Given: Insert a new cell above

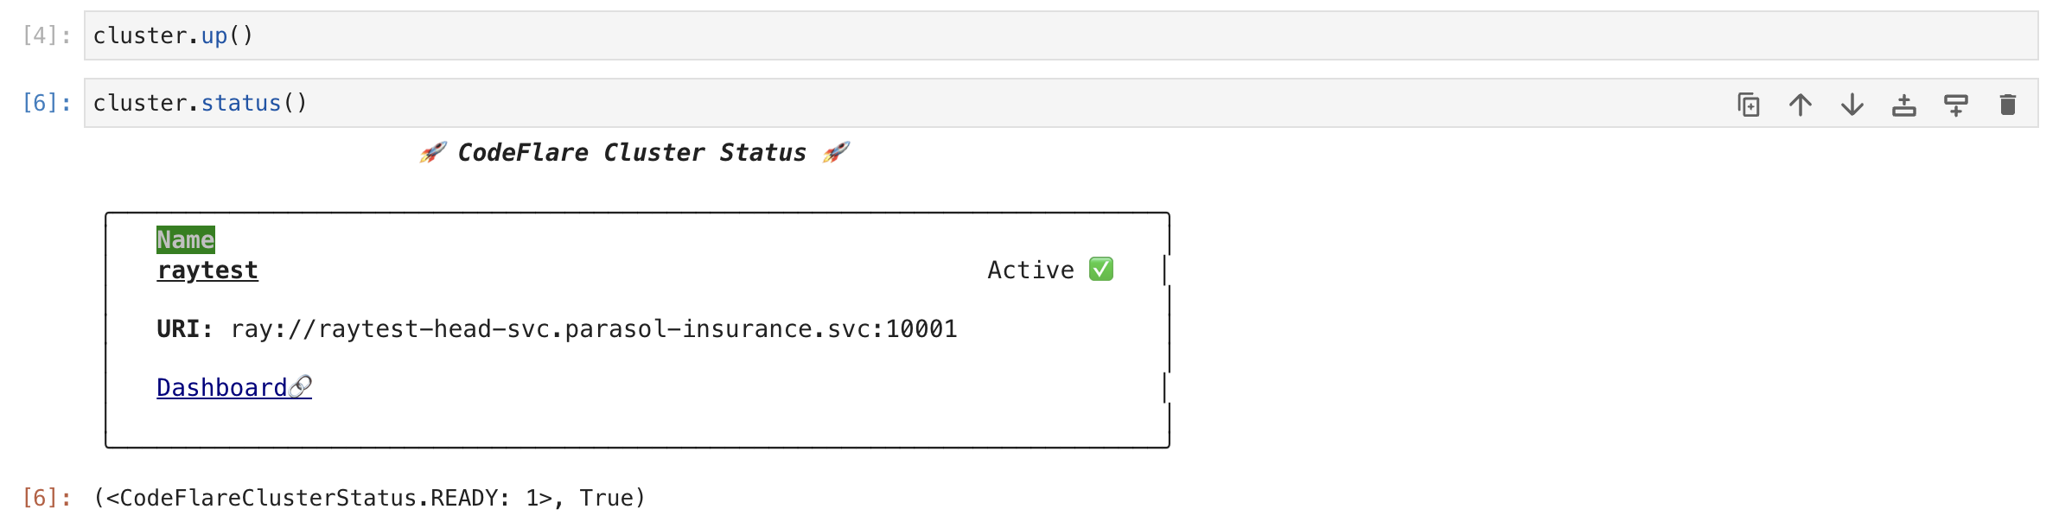Looking at the screenshot, I should [1904, 105].
